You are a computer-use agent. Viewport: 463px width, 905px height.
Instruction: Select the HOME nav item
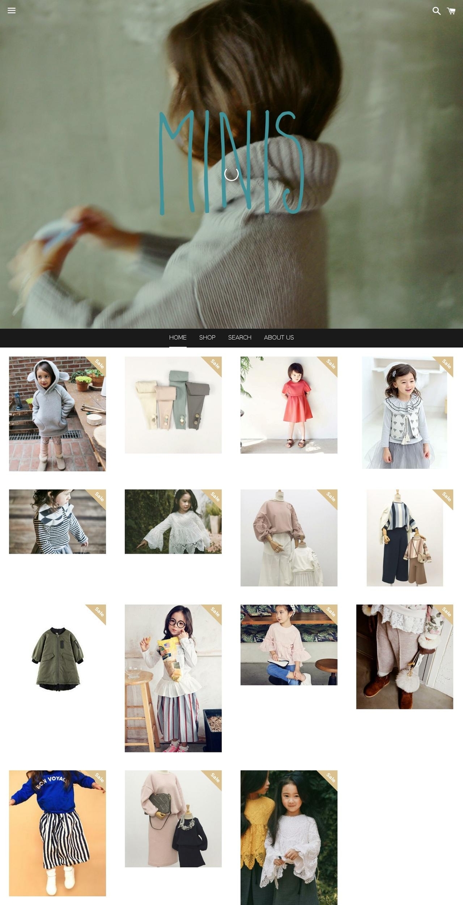coord(177,337)
